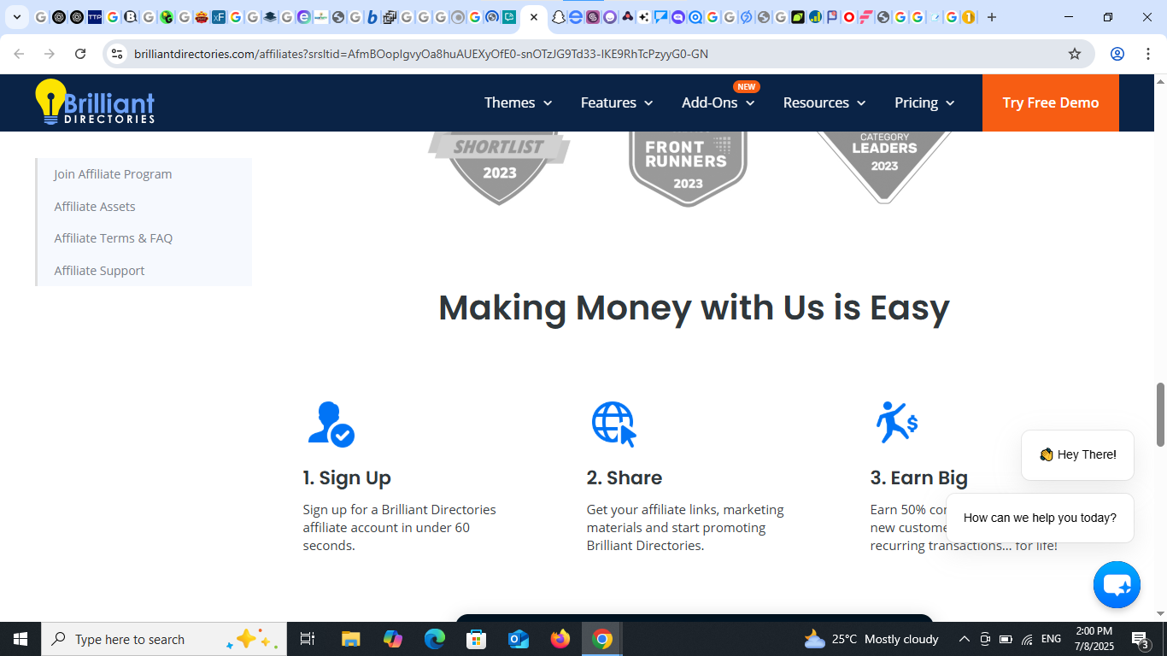The height and width of the screenshot is (656, 1167).
Task: Open Firefox from the taskbar
Action: tap(560, 639)
